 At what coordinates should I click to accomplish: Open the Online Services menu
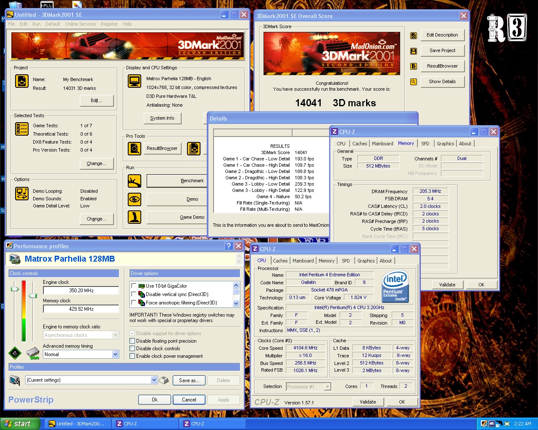point(80,24)
